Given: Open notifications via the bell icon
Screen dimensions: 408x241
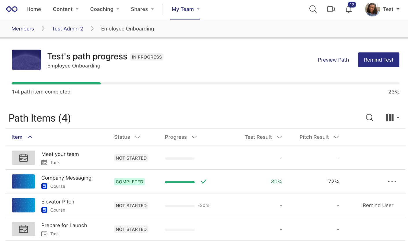Looking at the screenshot, I should pyautogui.click(x=349, y=9).
